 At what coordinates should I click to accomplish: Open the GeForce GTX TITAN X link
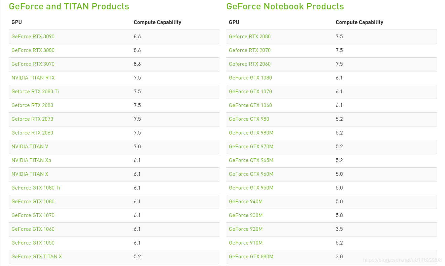click(37, 257)
